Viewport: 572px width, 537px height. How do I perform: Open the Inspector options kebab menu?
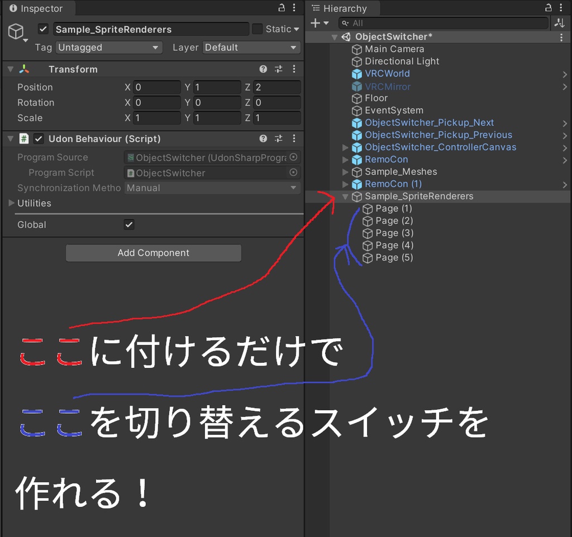[294, 8]
